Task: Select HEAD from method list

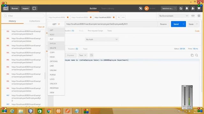Action: 56,57
